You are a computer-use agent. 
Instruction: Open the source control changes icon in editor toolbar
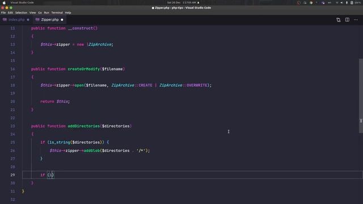339,20
